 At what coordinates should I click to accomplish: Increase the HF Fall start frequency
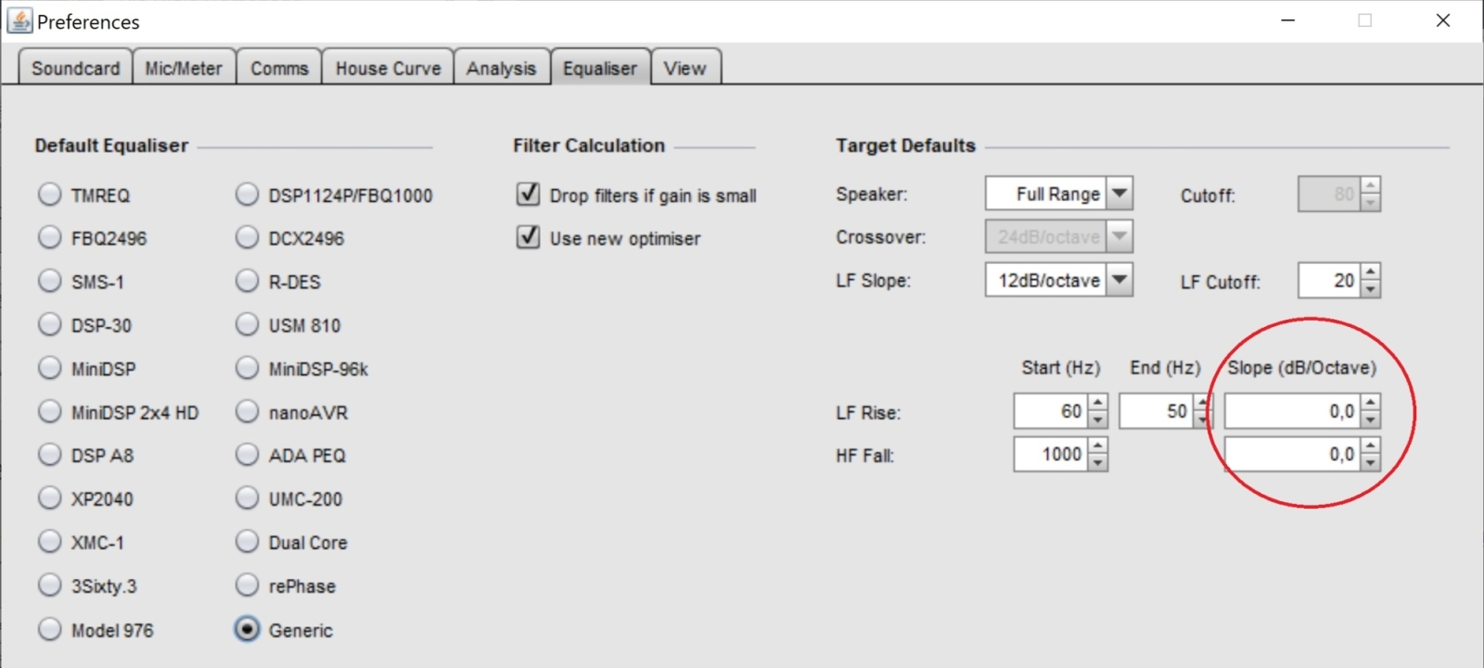tap(1097, 446)
